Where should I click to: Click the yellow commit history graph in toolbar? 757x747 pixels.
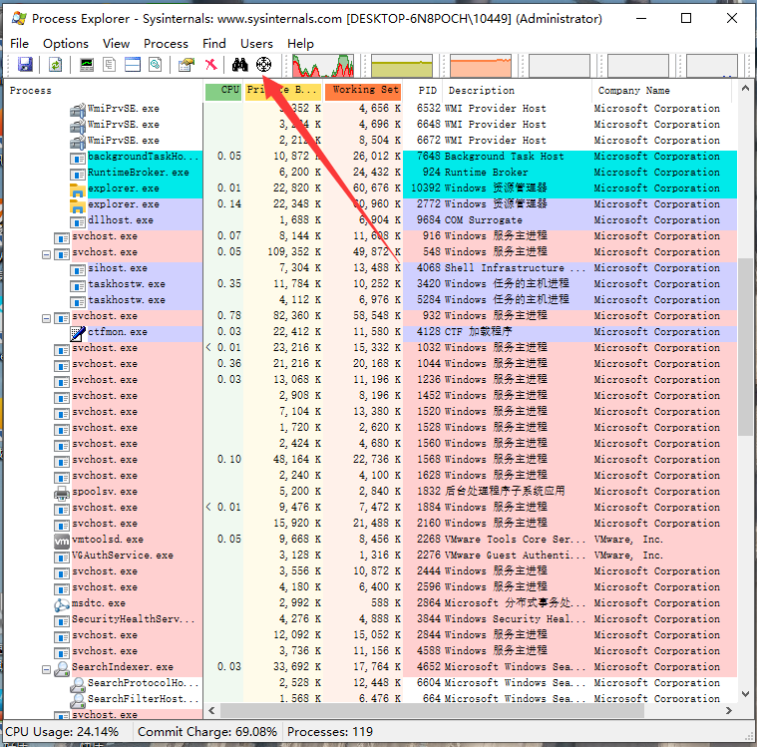(x=402, y=65)
